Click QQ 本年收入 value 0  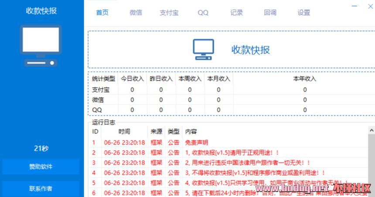305,110
